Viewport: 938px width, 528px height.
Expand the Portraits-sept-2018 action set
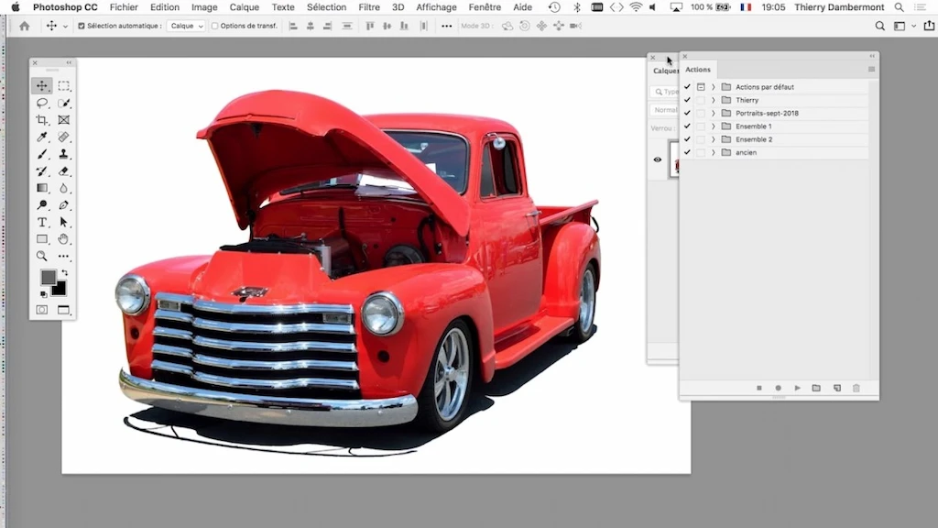pyautogui.click(x=713, y=113)
